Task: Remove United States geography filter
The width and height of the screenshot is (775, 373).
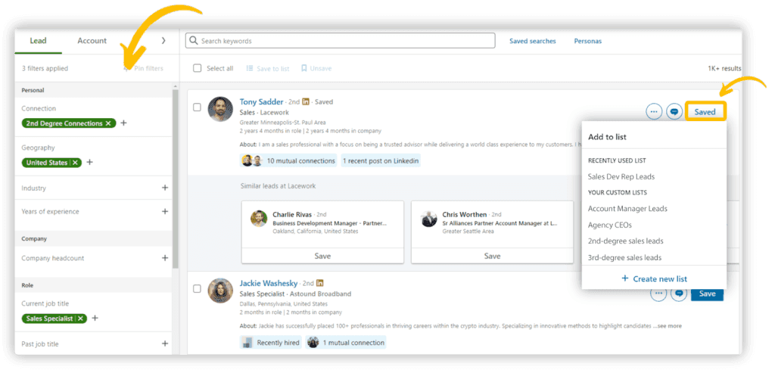Action: tap(75, 163)
